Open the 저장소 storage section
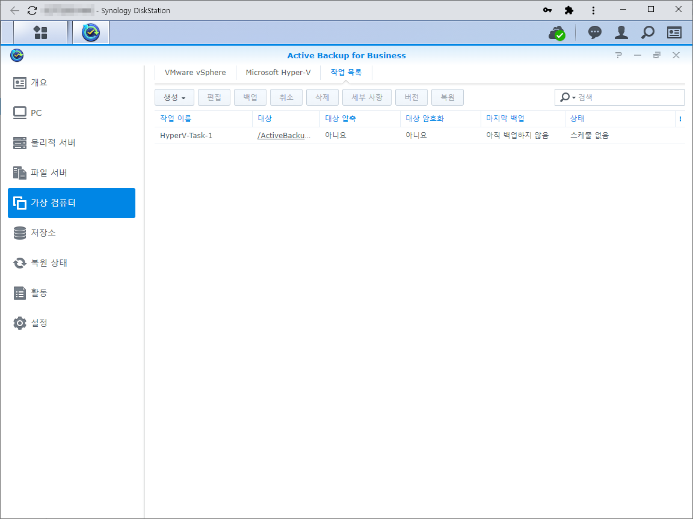Screen dimensions: 693x519 pos(72,232)
